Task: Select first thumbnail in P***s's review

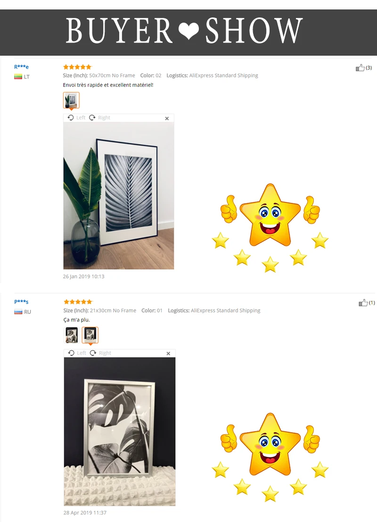Action: tap(72, 335)
